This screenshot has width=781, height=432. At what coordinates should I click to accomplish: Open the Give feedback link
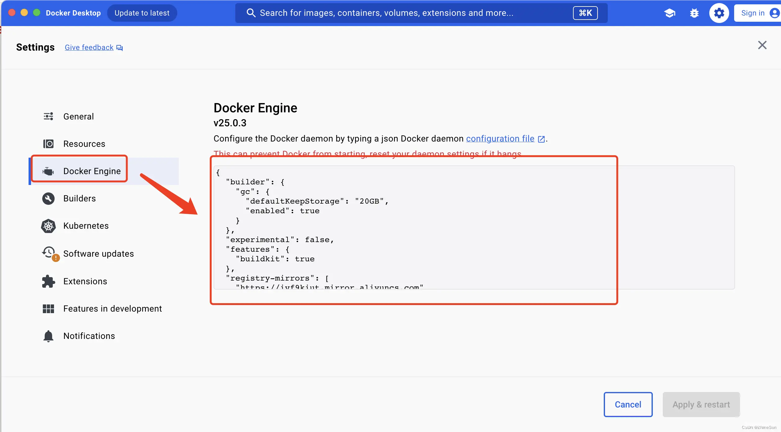(89, 47)
